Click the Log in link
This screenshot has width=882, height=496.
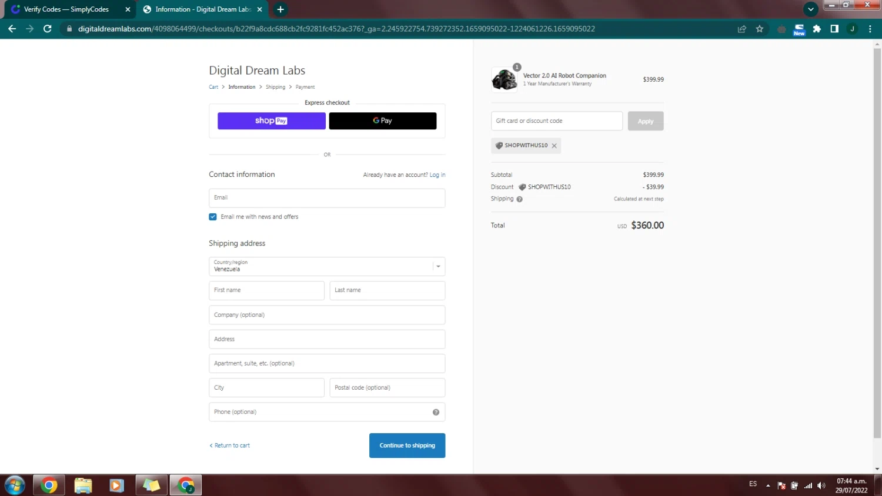(x=437, y=175)
